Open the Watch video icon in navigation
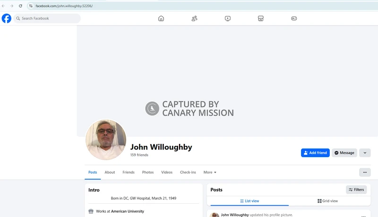This screenshot has height=217, width=378. pyautogui.click(x=228, y=18)
